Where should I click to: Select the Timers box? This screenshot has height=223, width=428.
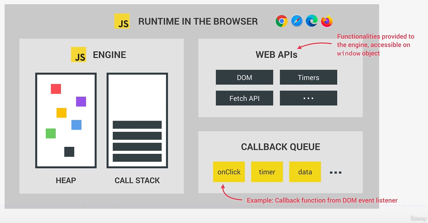pyautogui.click(x=308, y=77)
